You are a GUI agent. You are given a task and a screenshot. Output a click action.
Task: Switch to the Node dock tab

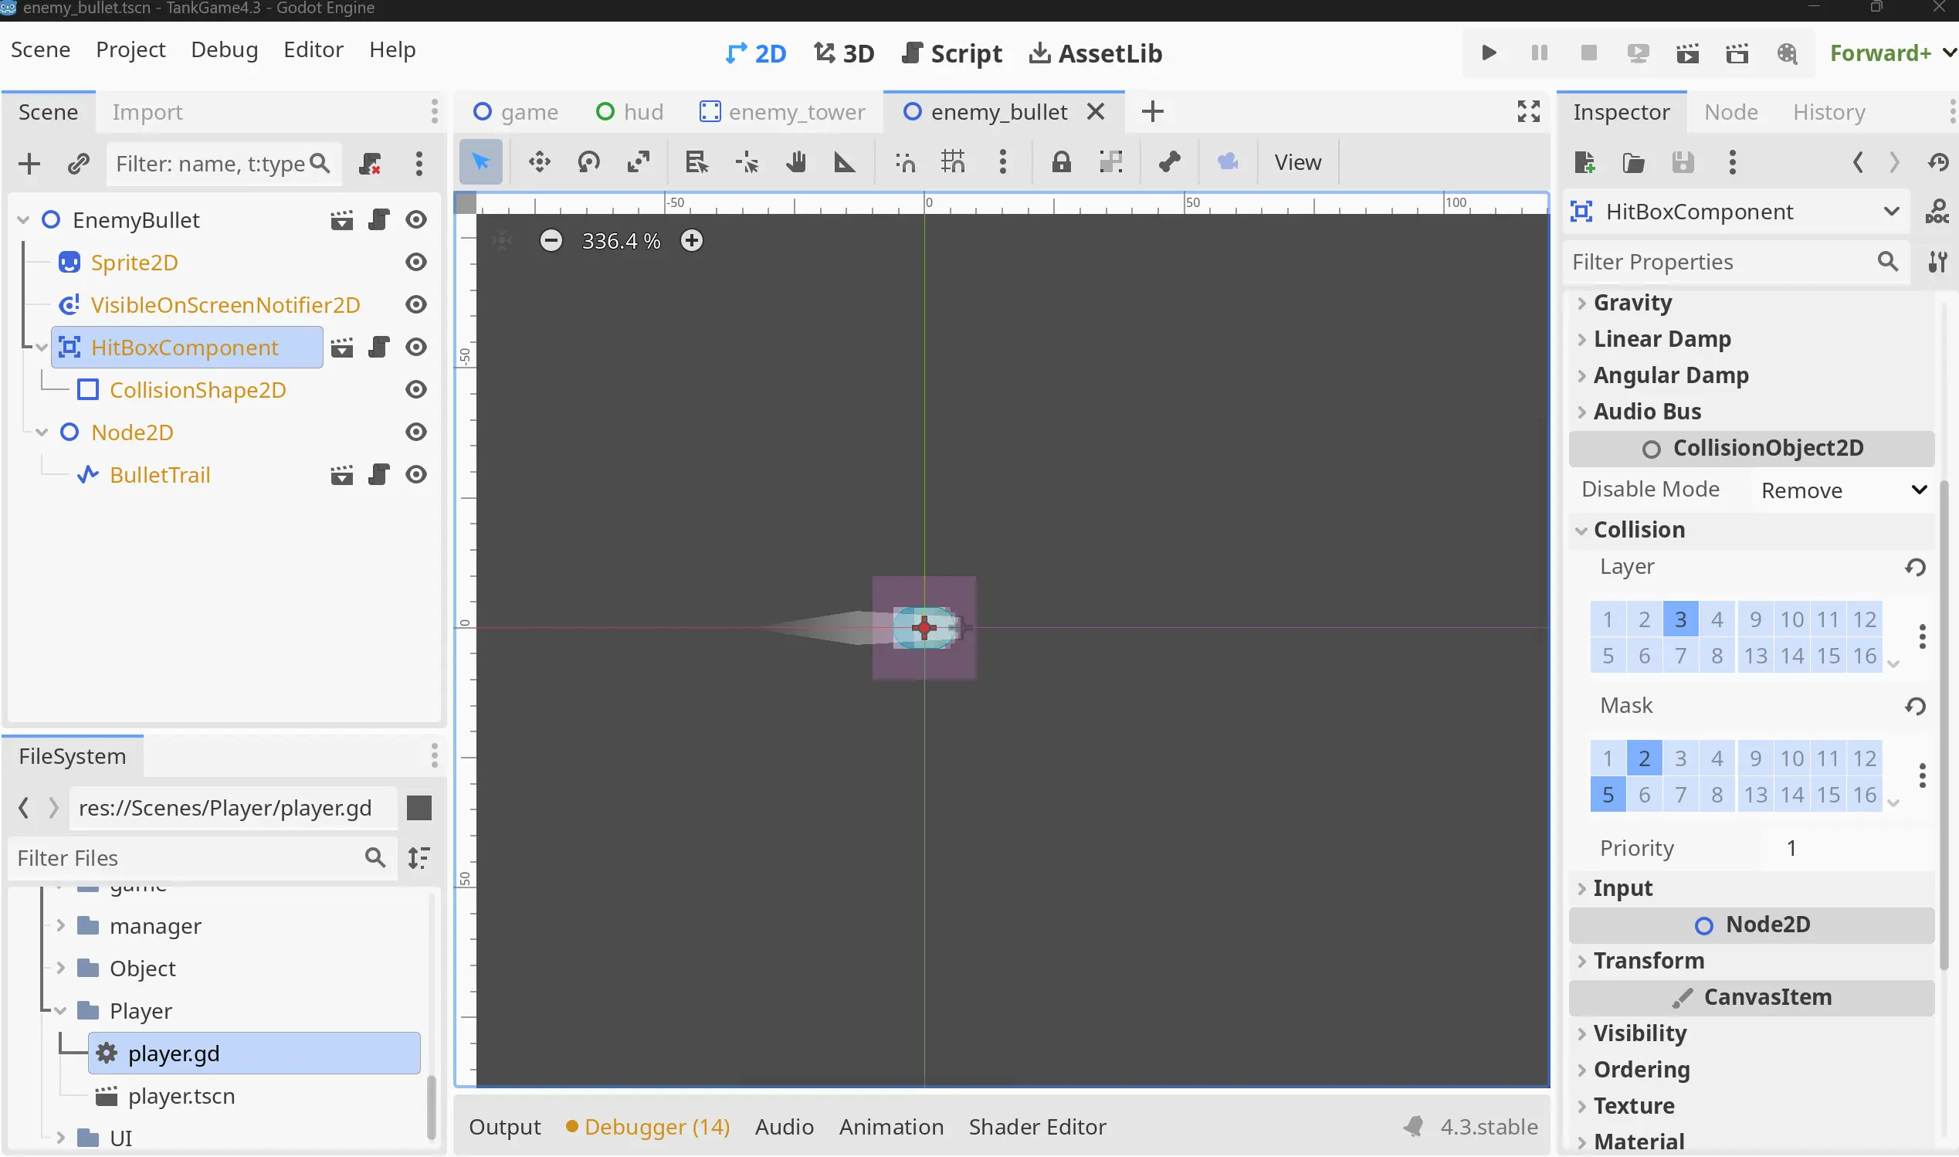(1730, 111)
